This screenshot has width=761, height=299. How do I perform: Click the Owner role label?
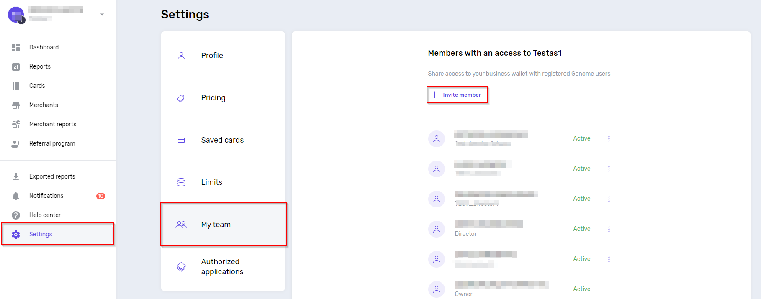tap(463, 294)
